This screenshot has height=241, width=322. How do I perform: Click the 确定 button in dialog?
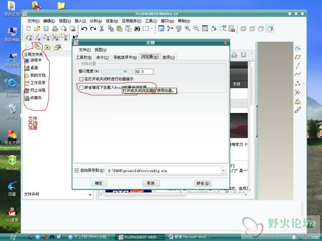coord(99,183)
